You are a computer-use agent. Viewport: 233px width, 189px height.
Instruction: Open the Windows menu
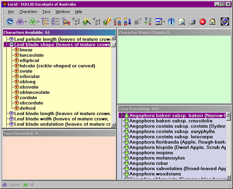62,12
